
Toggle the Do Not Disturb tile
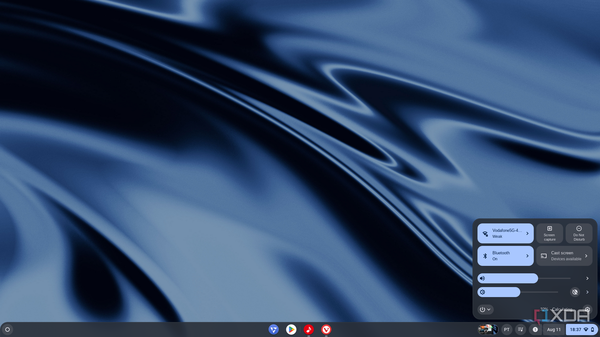point(579,233)
